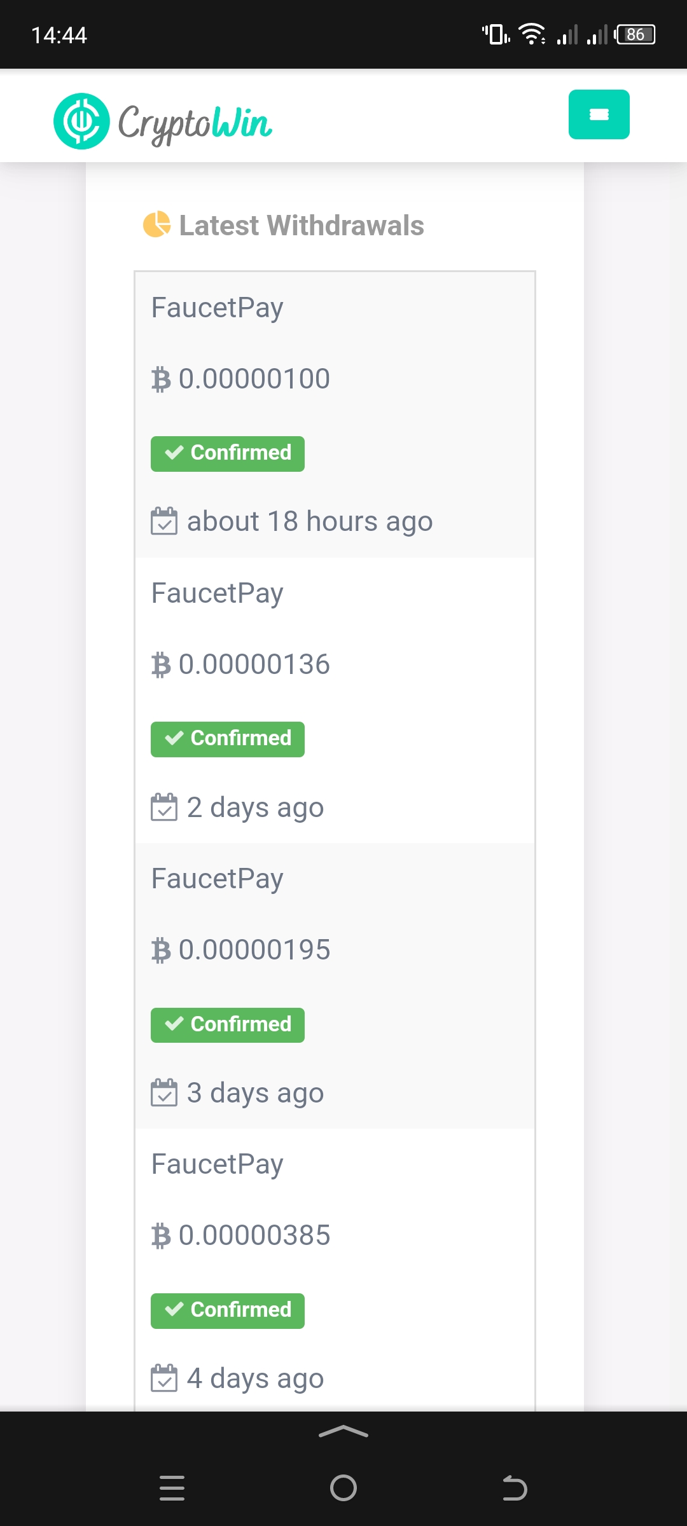
Task: Click the CryptoWin brand name text
Action: (x=195, y=123)
